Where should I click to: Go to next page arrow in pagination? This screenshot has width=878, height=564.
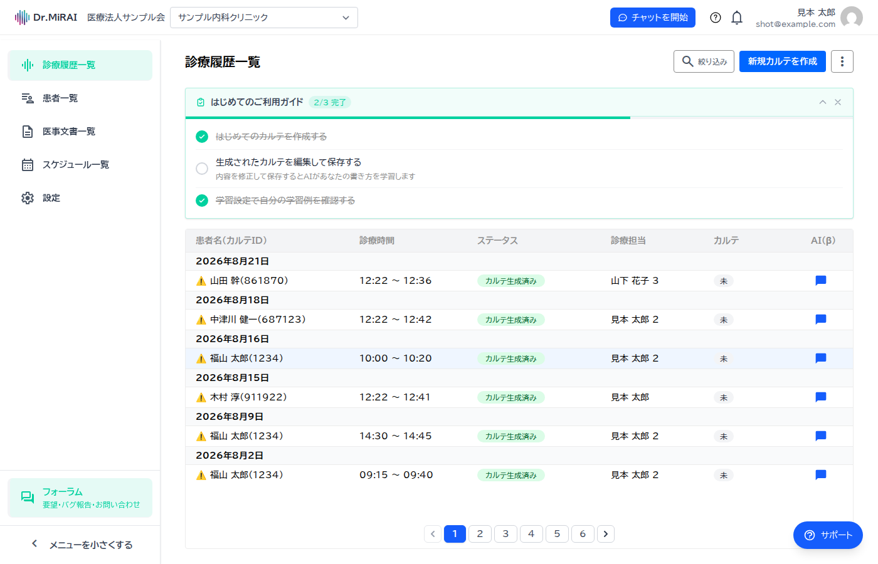click(x=606, y=534)
